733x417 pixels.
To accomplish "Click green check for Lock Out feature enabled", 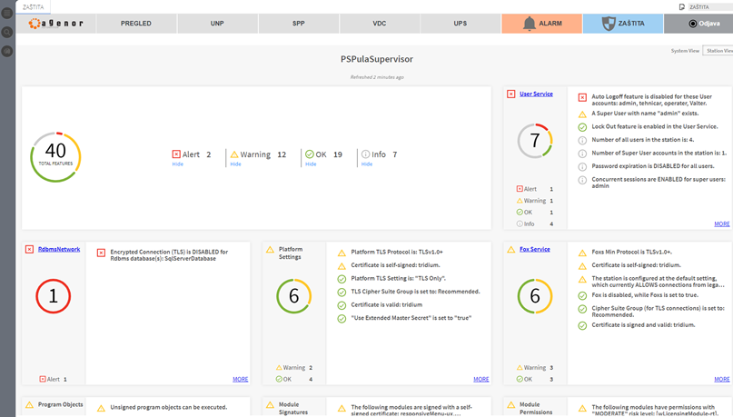I will point(582,127).
